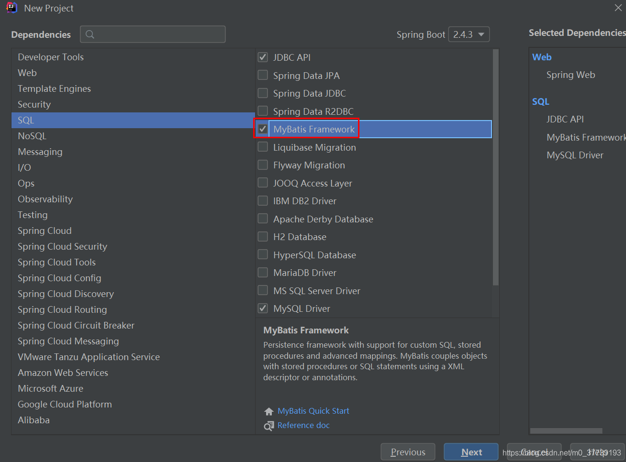Open the Reference doc link
This screenshot has width=626, height=462.
point(303,425)
